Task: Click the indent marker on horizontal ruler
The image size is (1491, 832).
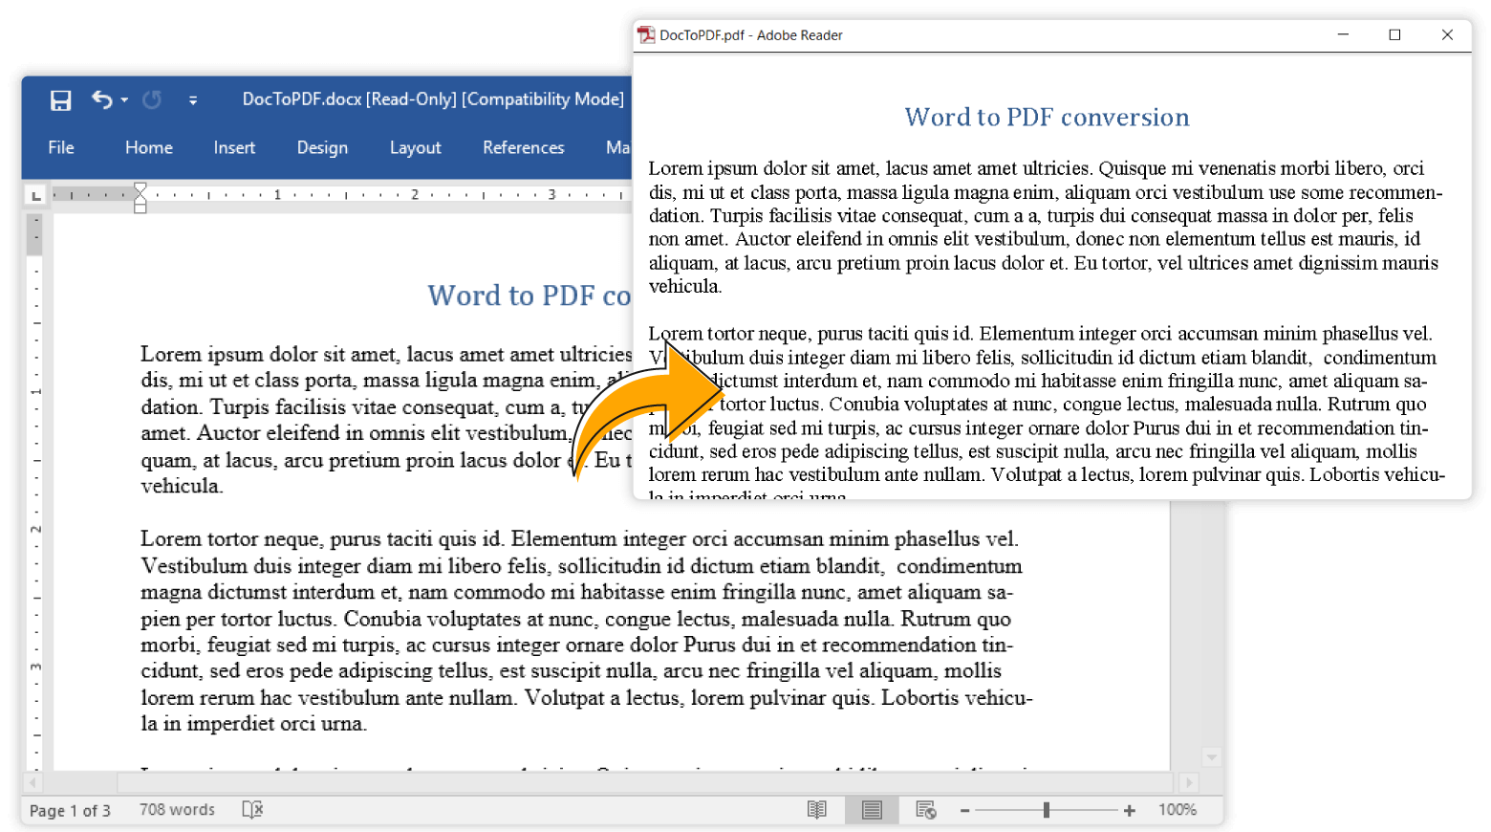Action: [140, 197]
